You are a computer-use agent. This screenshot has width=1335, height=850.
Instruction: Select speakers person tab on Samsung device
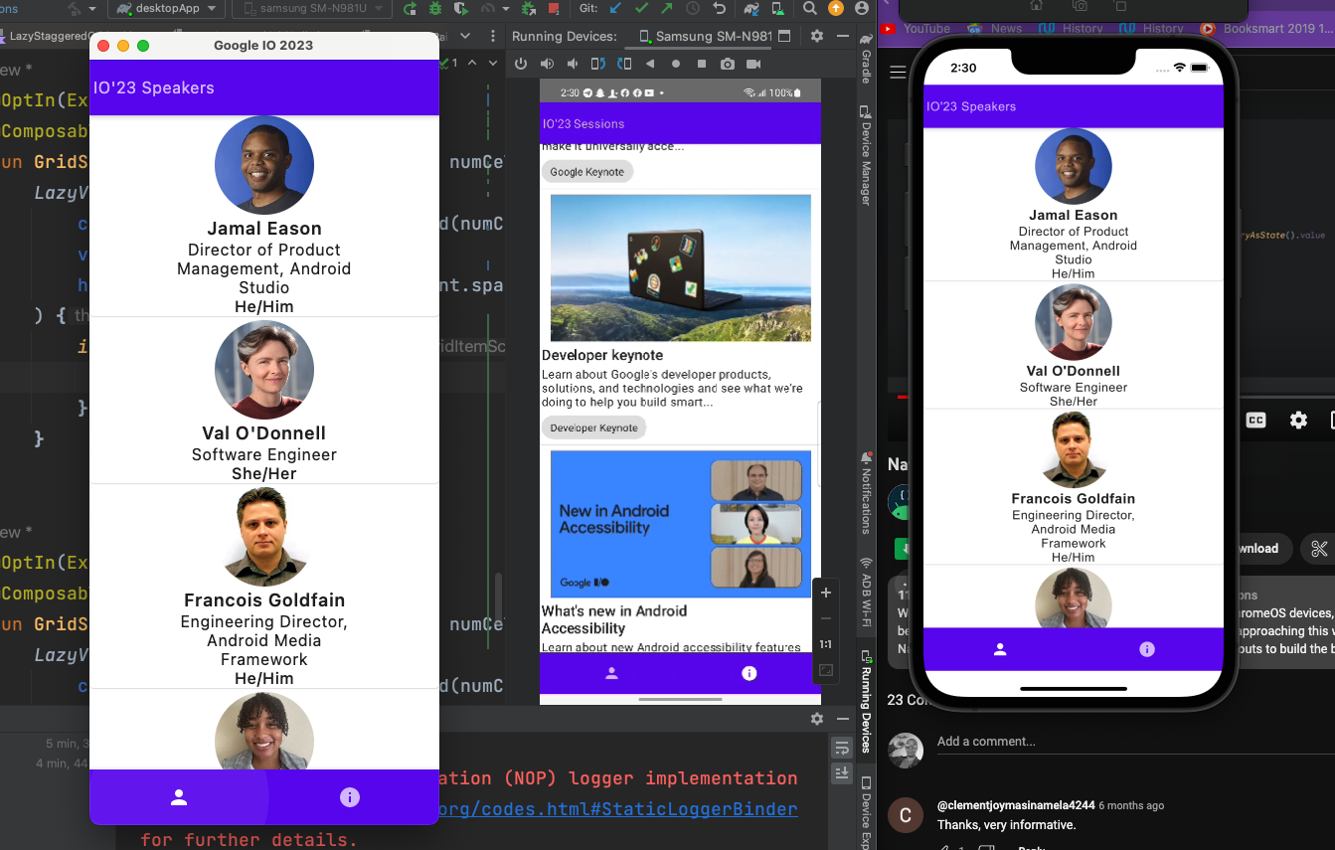611,673
